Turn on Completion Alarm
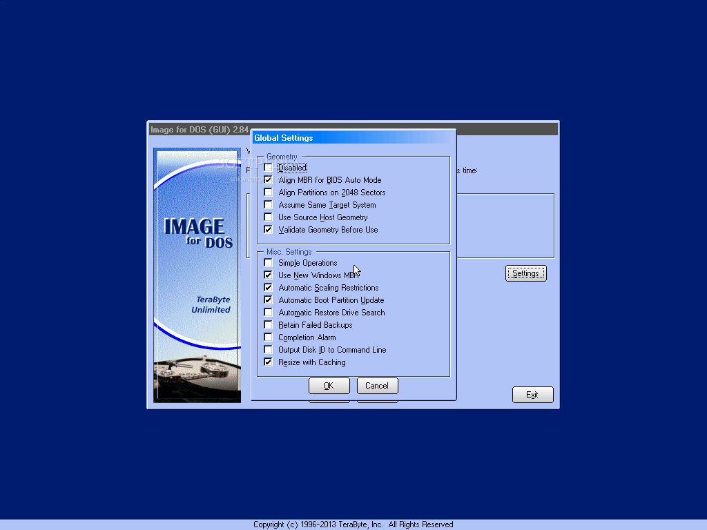This screenshot has height=530, width=707. tap(269, 337)
